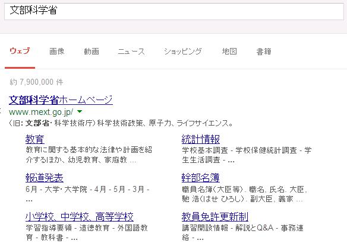347x250 pixels.
Task: Open the 書籍 tab
Action: pyautogui.click(x=264, y=52)
